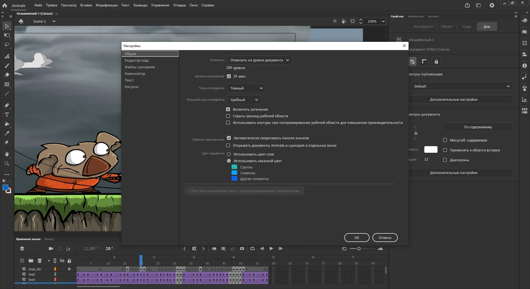Image resolution: width=530 pixels, height=289 pixels.
Task: Switch to the Активы panel tab
Action: tap(433, 16)
